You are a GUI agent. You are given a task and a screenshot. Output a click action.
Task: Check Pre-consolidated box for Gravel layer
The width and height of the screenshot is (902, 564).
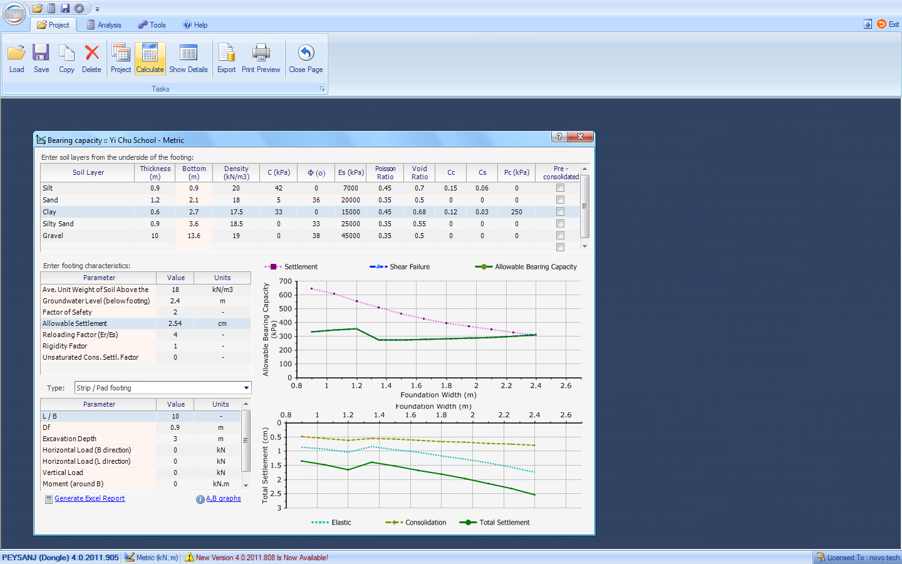click(x=560, y=236)
